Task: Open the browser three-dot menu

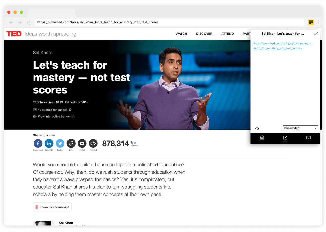Action: coord(318,22)
